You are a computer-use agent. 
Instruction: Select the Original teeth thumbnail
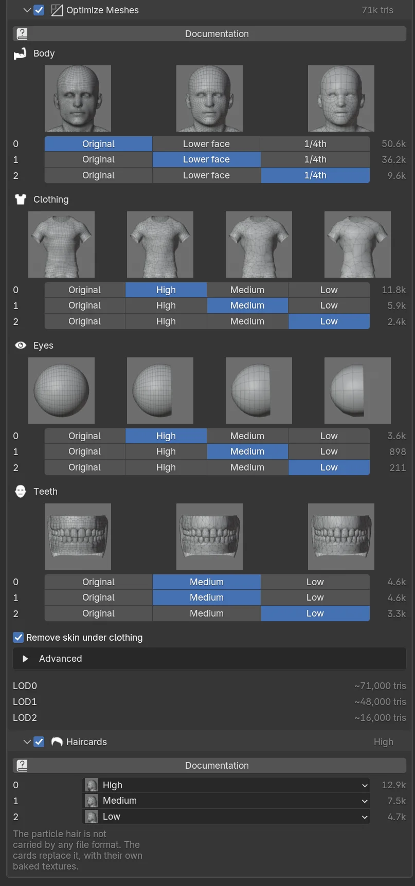(x=78, y=536)
